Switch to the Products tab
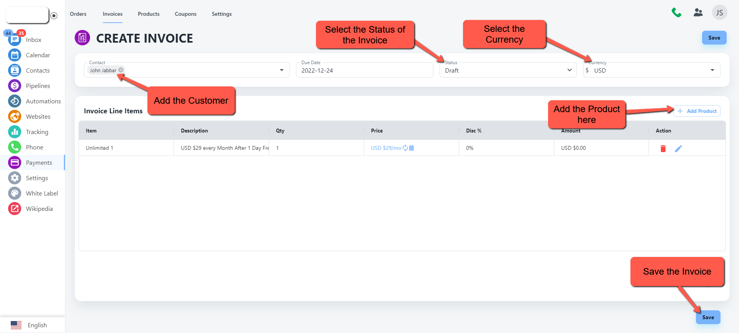Image resolution: width=739 pixels, height=333 pixels. (149, 14)
